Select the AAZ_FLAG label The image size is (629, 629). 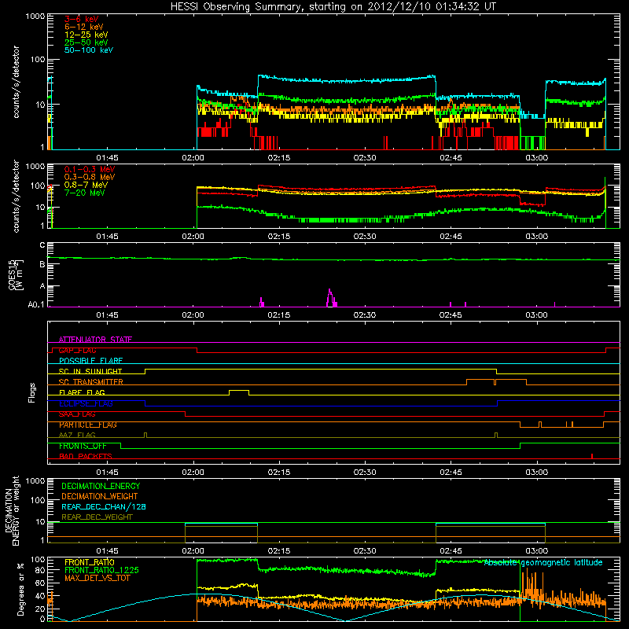coord(77,435)
